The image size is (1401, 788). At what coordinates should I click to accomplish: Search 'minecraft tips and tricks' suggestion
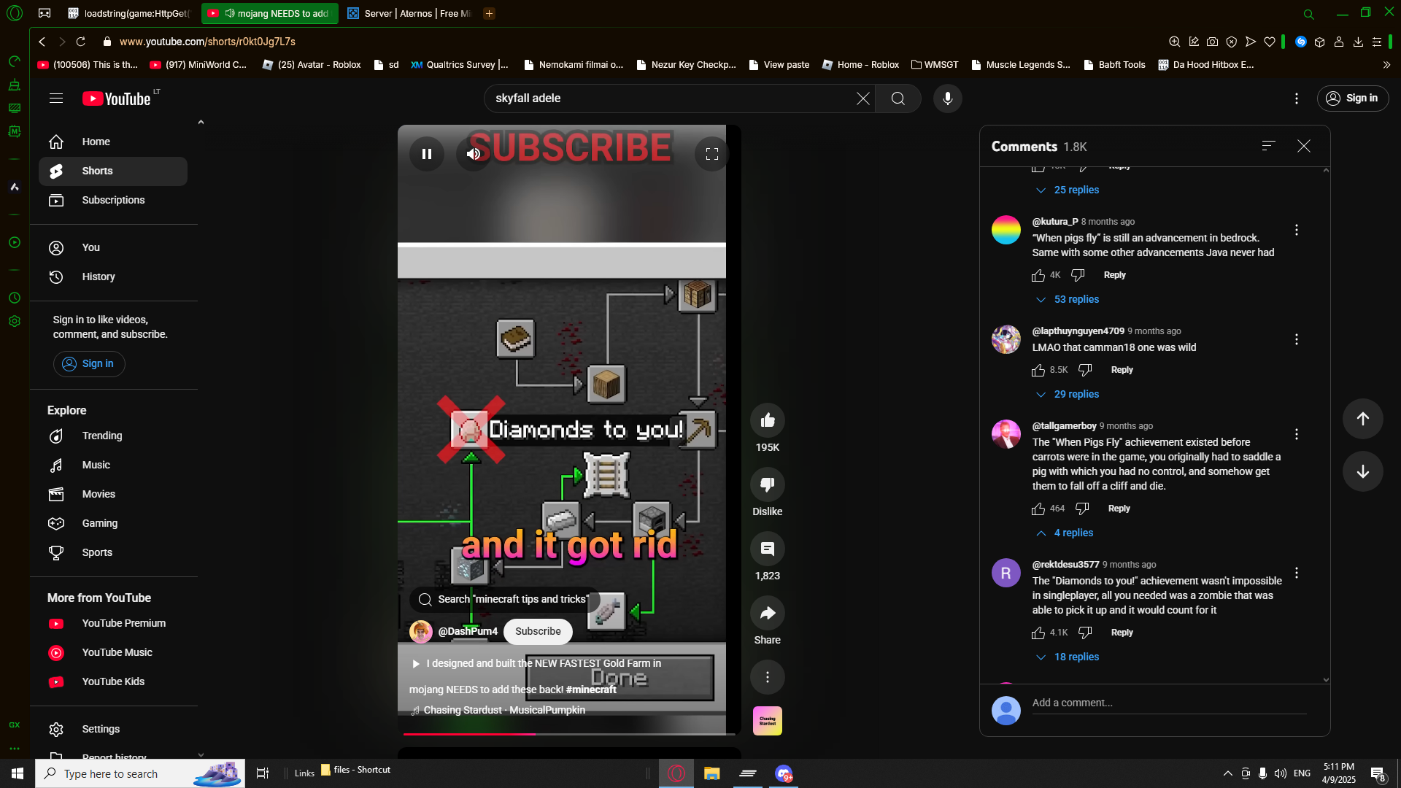point(504,599)
